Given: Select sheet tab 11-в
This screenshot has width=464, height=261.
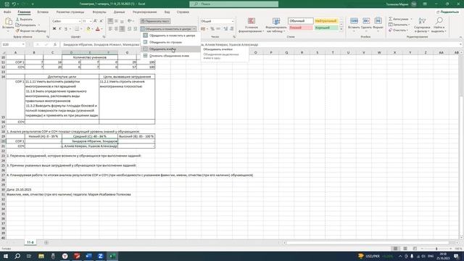Looking at the screenshot, I should (30, 242).
